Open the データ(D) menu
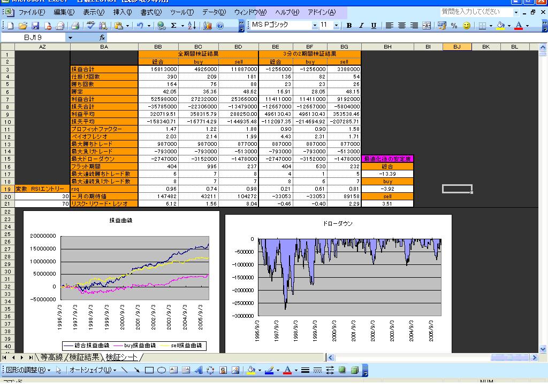Image resolution: width=548 pixels, height=384 pixels. pos(214,12)
